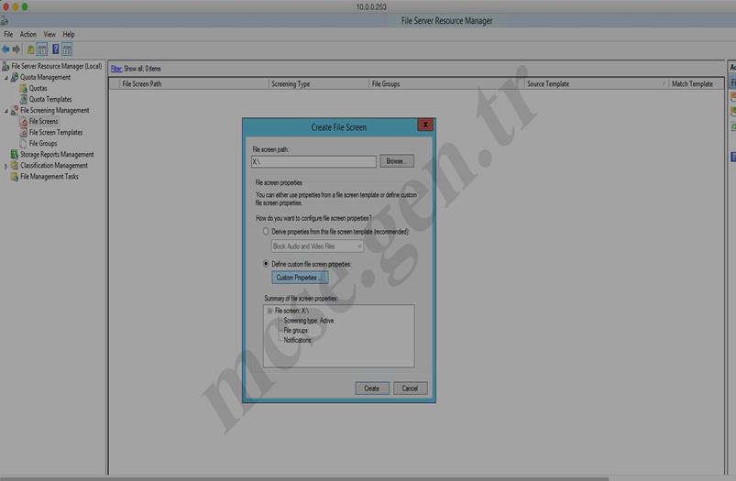
Task: Click the macOS green zoom window button
Action: pos(25,6)
